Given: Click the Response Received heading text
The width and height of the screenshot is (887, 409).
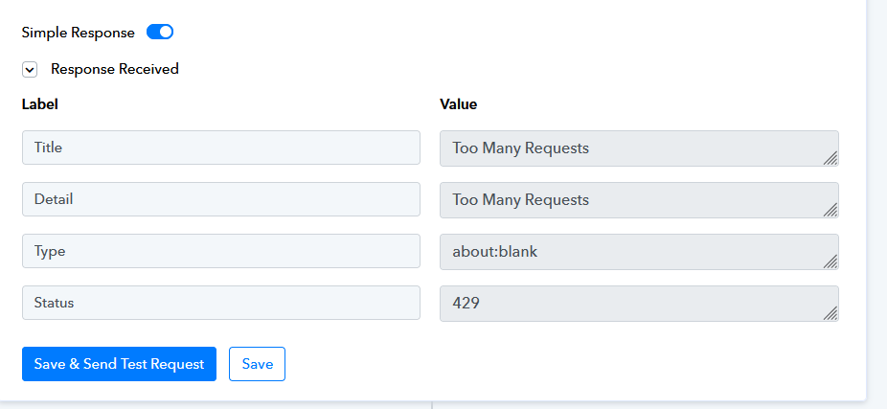Looking at the screenshot, I should tap(115, 69).
